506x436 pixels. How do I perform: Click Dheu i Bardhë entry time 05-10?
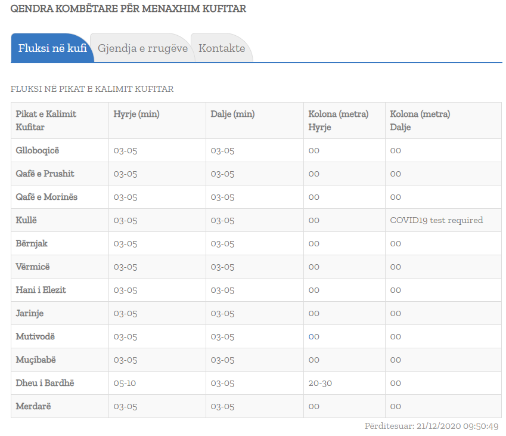pos(125,383)
